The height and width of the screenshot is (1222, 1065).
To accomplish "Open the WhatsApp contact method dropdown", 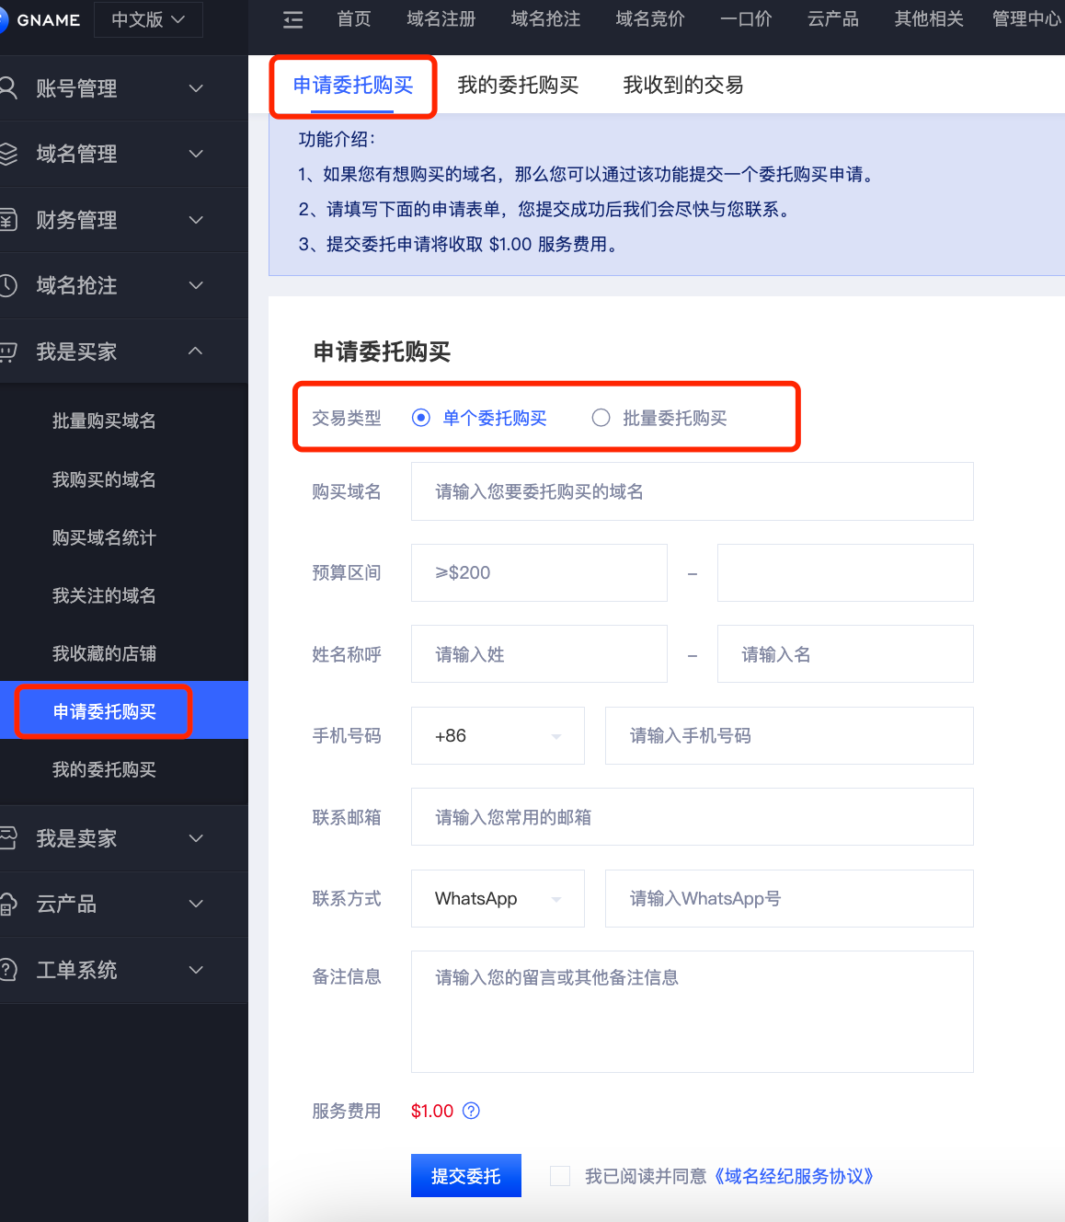I will (x=498, y=898).
